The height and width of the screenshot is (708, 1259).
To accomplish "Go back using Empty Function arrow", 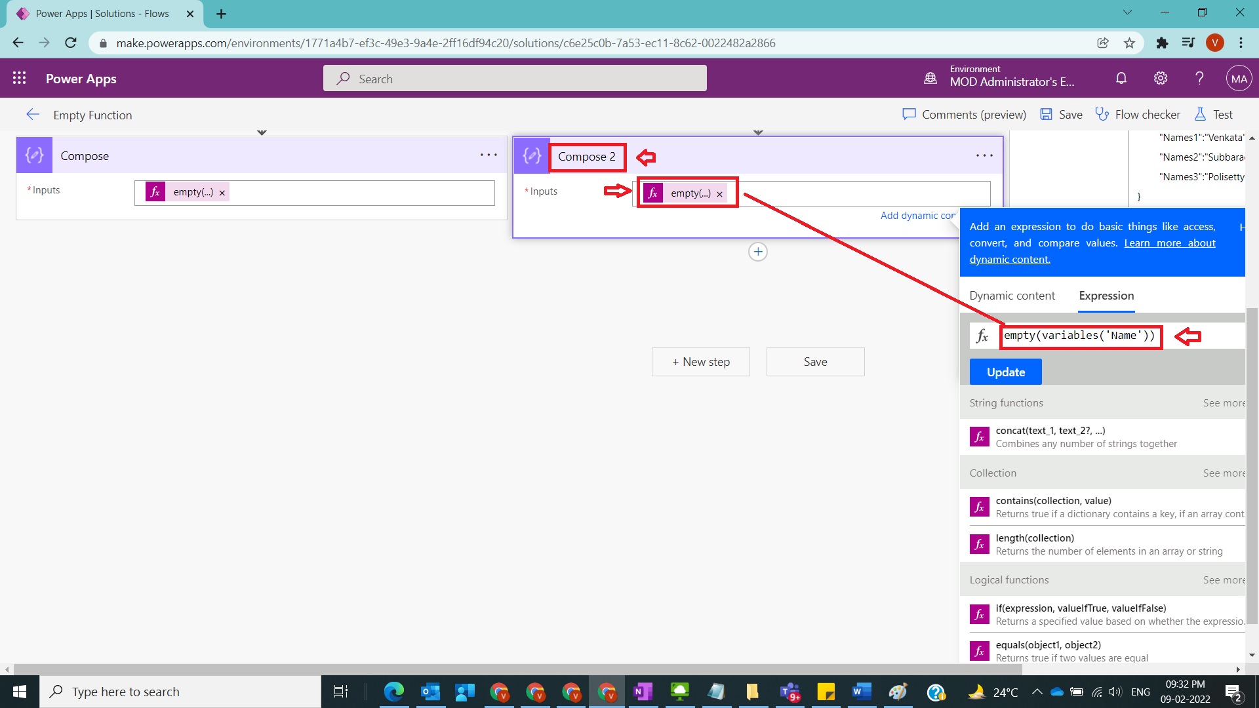I will tap(33, 115).
